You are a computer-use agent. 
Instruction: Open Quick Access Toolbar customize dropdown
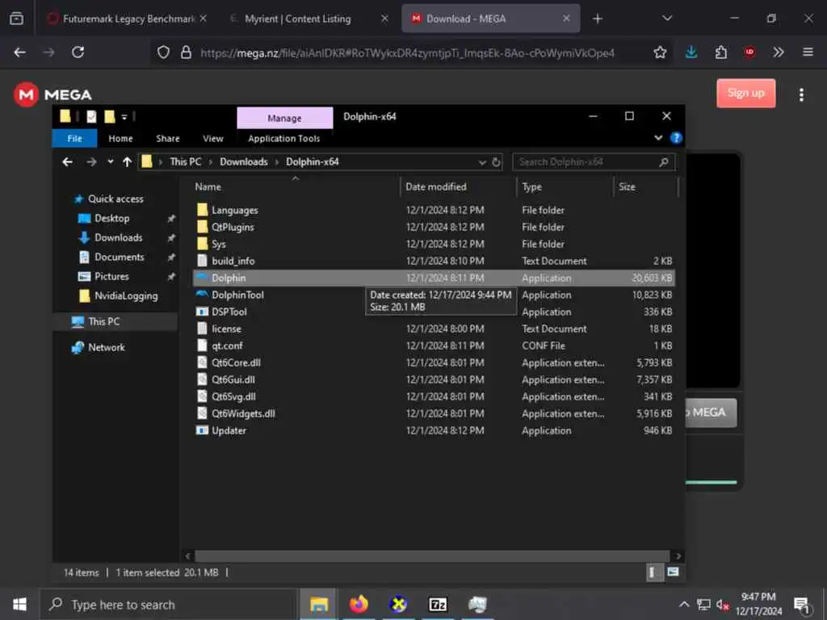pyautogui.click(x=124, y=117)
